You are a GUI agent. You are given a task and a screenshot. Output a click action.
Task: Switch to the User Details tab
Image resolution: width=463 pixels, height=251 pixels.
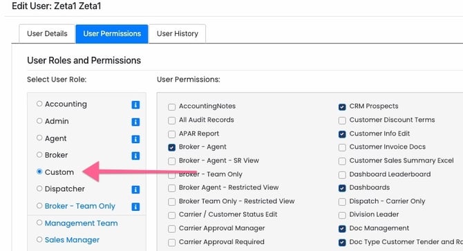(47, 34)
